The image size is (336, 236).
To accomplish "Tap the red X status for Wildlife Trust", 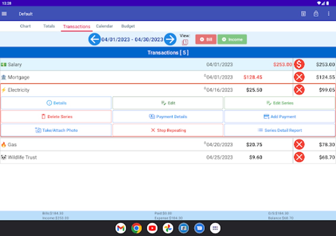I will 299,157.
